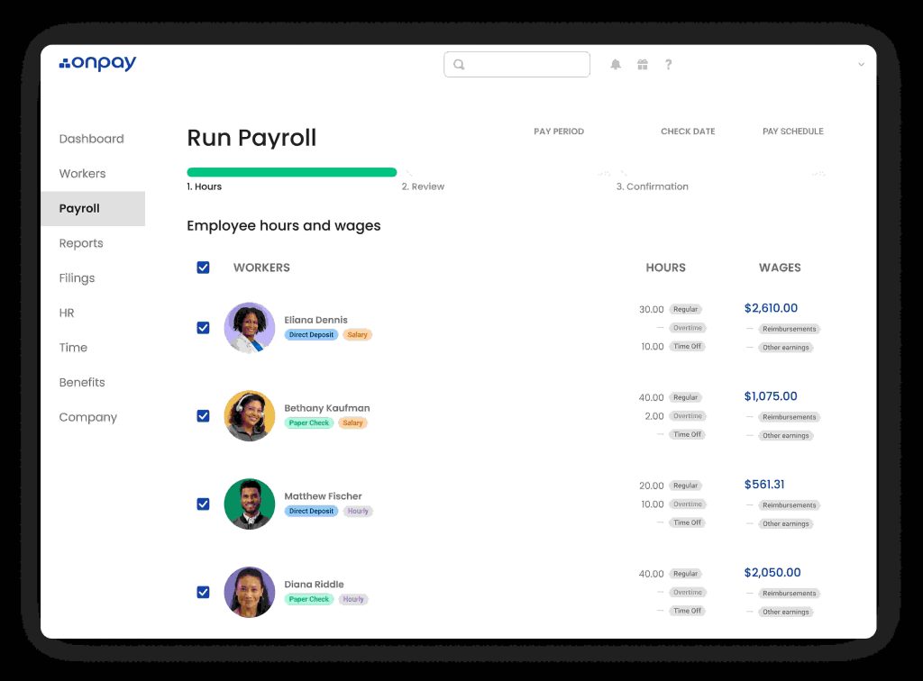
Task: Click Matthew Fischer Time Off tag
Action: pyautogui.click(x=688, y=522)
